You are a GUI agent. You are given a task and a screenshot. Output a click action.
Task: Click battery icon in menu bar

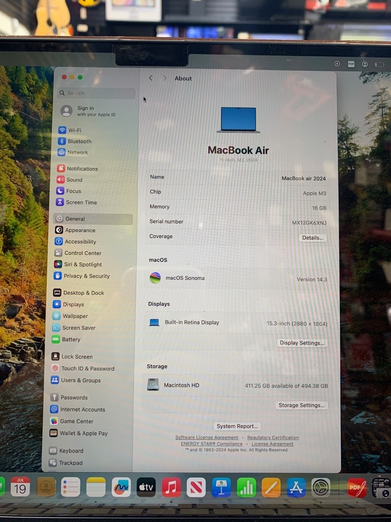(x=380, y=64)
